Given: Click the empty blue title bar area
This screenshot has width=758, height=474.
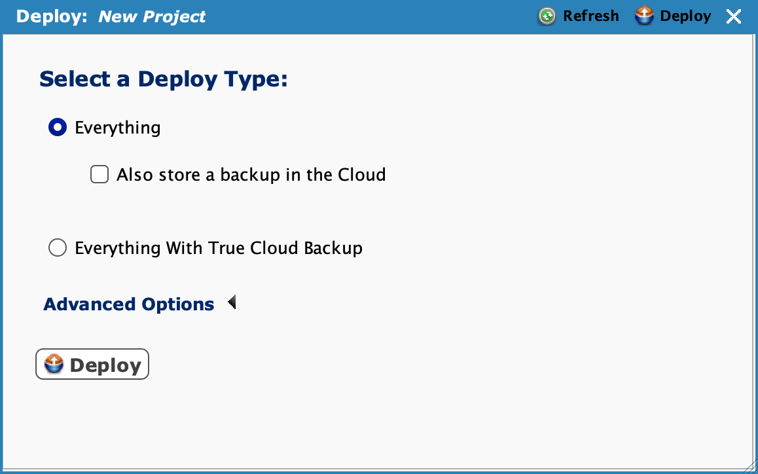Looking at the screenshot, I should tap(367, 16).
